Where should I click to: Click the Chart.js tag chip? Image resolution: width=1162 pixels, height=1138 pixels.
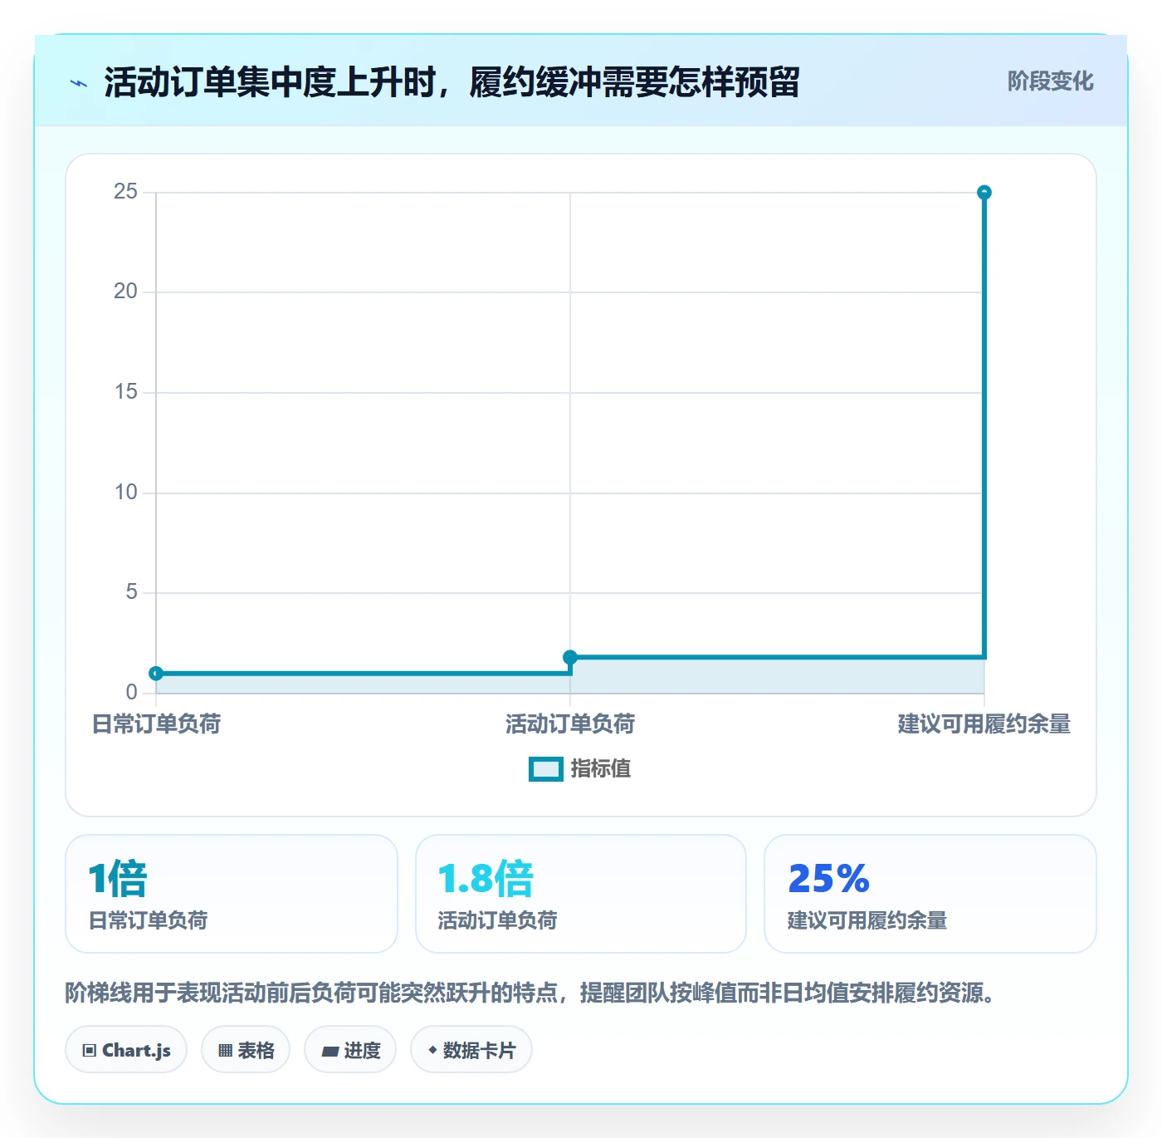126,1050
